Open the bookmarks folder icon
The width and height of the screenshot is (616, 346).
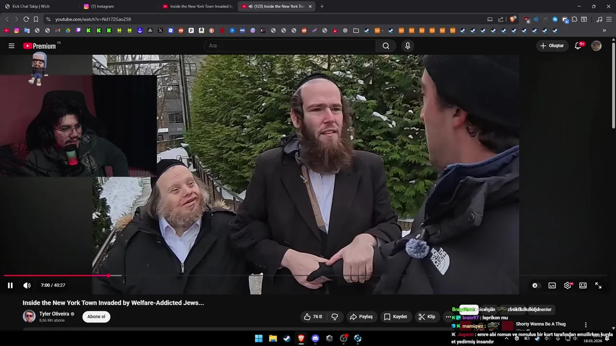click(x=356, y=30)
